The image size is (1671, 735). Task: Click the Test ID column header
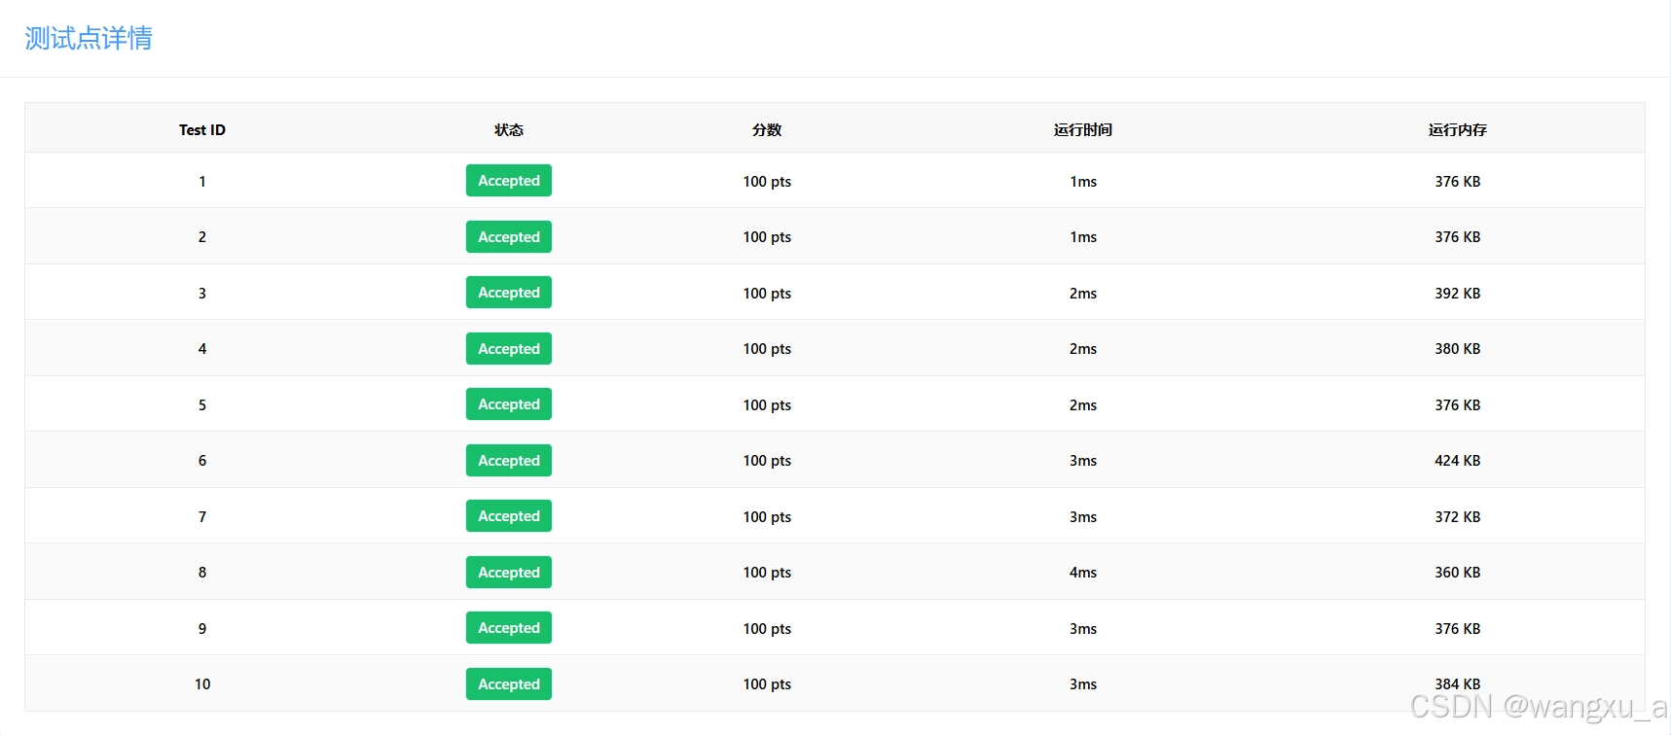pos(202,129)
